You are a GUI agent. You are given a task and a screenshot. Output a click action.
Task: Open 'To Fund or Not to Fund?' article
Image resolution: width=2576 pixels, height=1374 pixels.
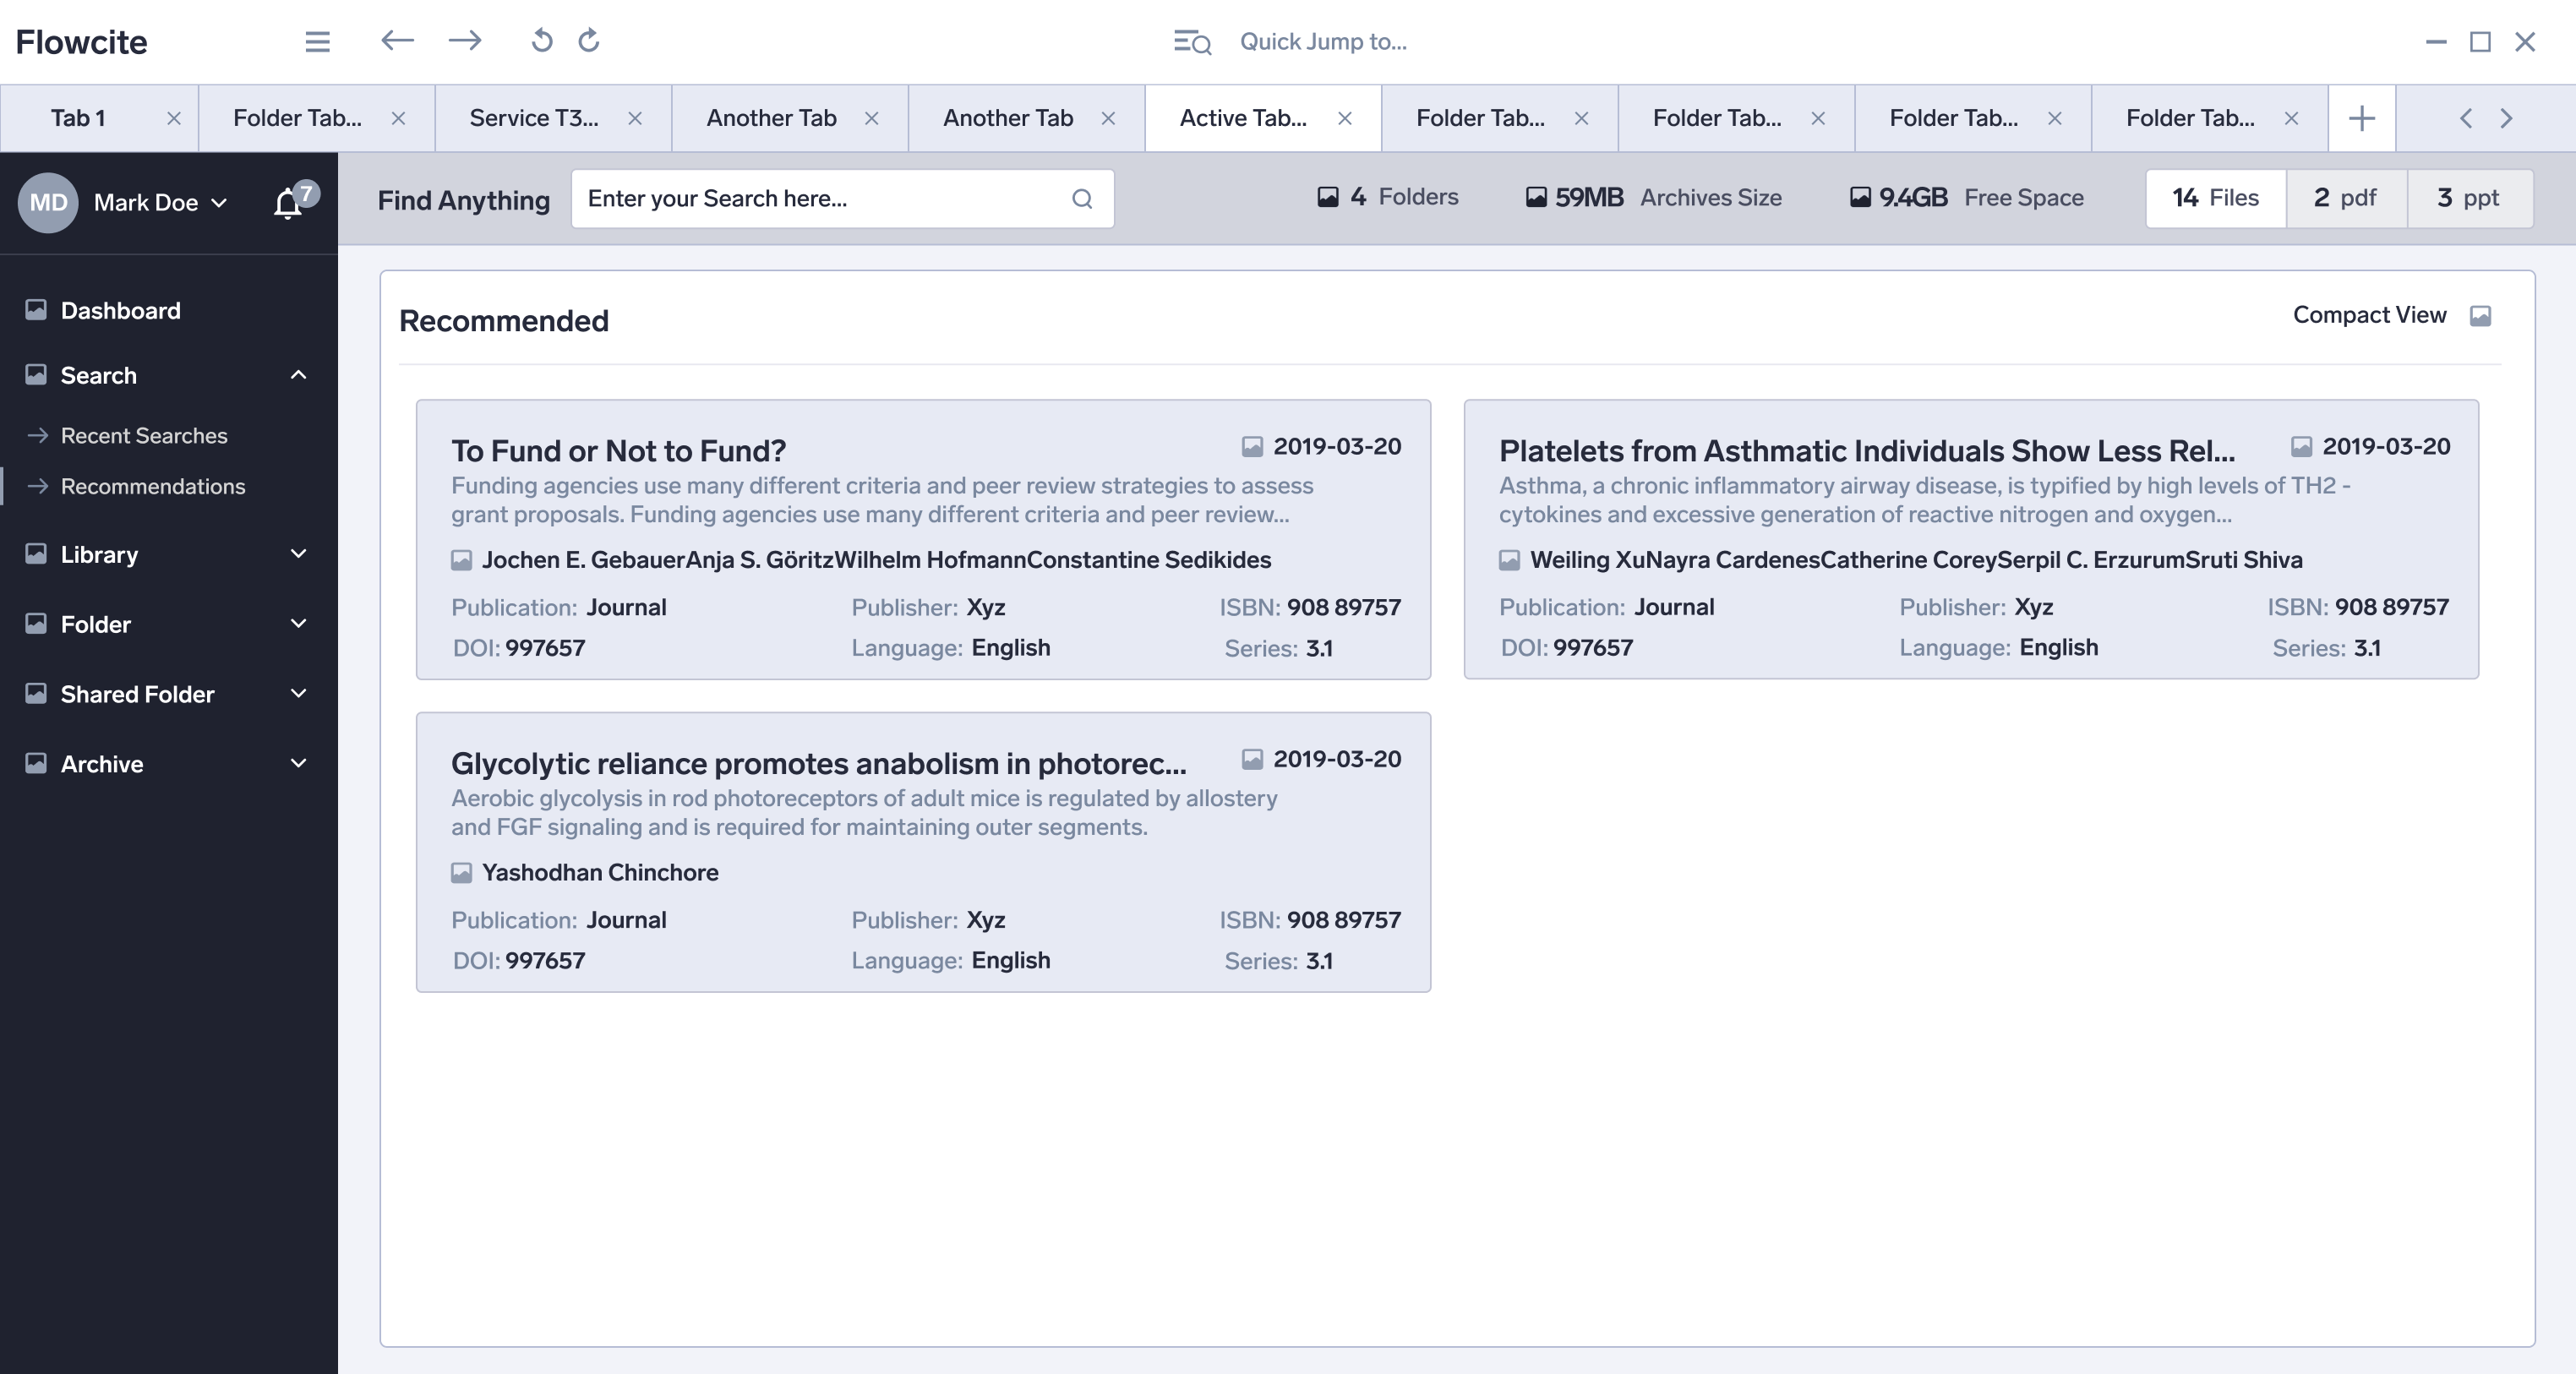pyautogui.click(x=618, y=451)
